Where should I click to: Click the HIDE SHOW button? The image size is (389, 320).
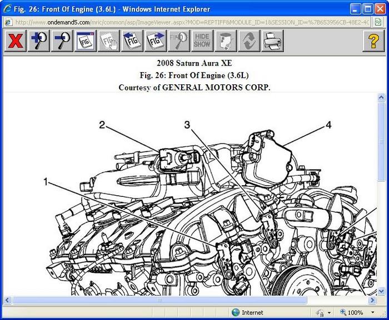coord(202,41)
